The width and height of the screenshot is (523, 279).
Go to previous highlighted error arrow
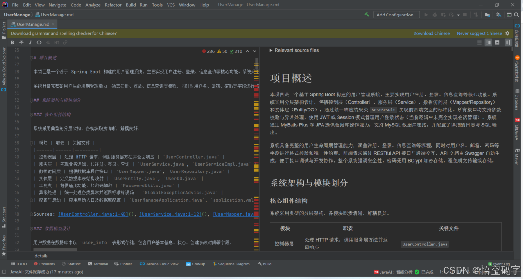[247, 51]
